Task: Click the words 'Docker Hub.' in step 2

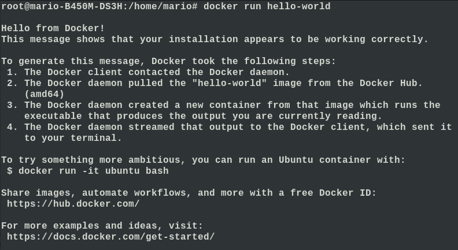Action: click(x=391, y=83)
